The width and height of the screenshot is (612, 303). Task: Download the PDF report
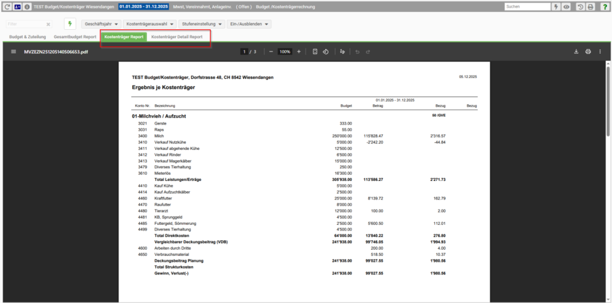pyautogui.click(x=576, y=51)
